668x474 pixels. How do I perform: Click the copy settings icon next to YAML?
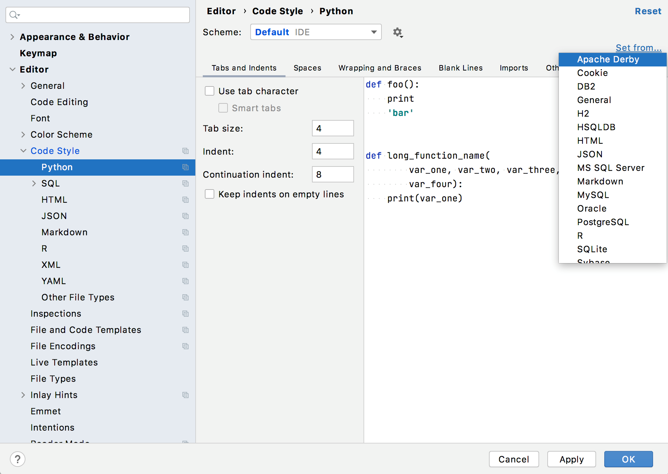(x=185, y=281)
